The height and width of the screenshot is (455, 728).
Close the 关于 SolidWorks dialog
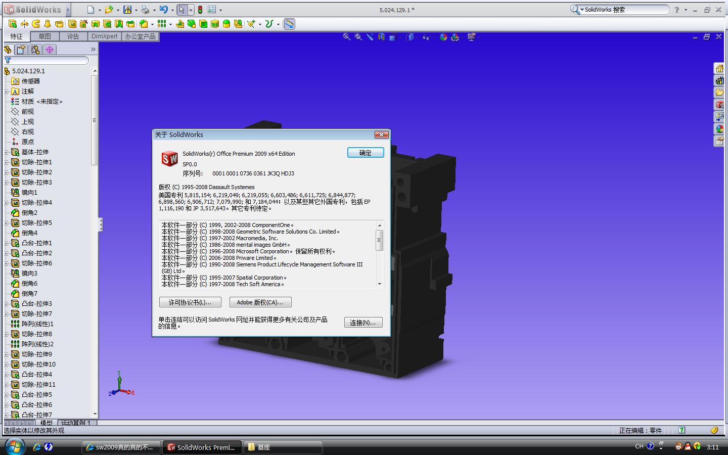(x=382, y=134)
